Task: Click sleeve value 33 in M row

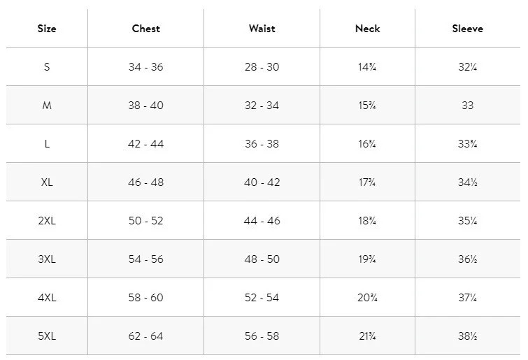Action: tap(467, 106)
